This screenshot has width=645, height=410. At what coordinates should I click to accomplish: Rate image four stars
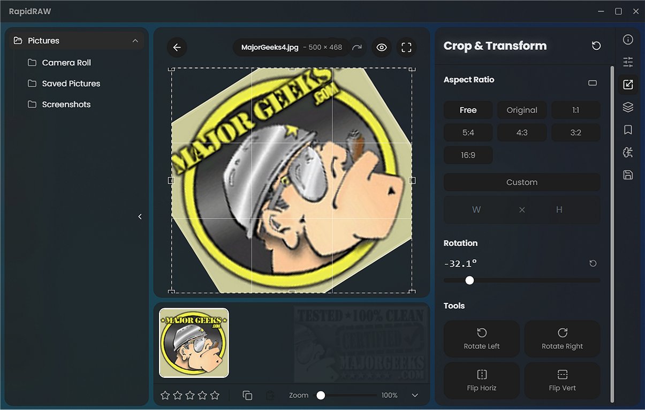pyautogui.click(x=202, y=395)
